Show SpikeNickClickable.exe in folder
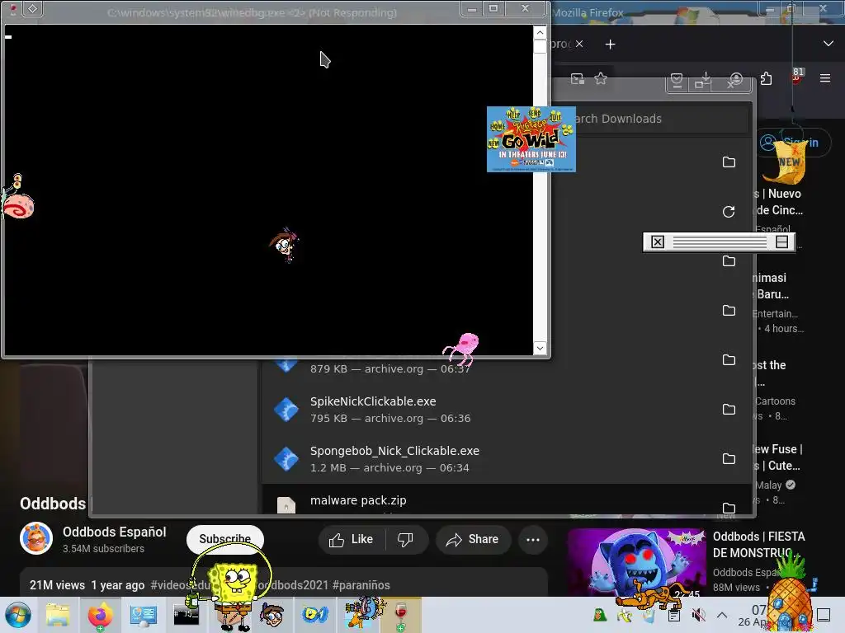Viewport: 845px width, 633px height. pos(729,409)
